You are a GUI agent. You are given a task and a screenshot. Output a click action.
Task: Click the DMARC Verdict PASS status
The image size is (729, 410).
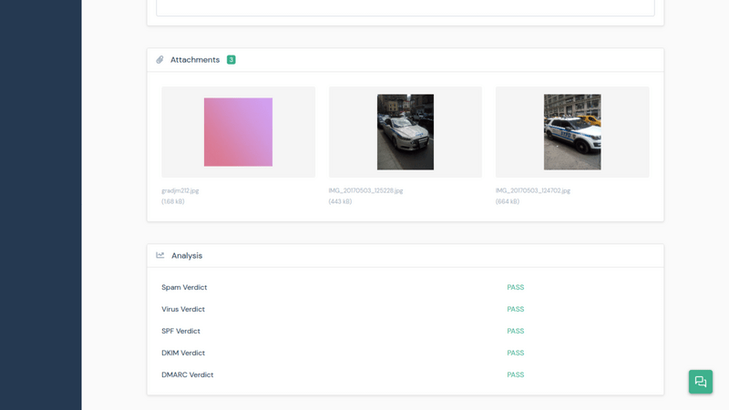point(516,374)
